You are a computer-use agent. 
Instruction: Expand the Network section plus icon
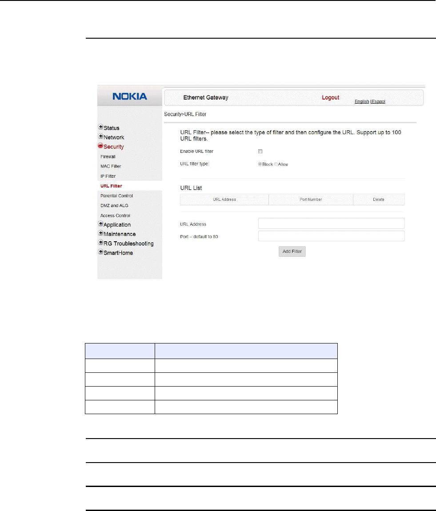pyautogui.click(x=101, y=136)
